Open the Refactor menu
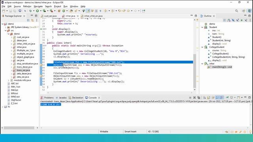This screenshot has width=253, height=142. (x=27, y=6)
